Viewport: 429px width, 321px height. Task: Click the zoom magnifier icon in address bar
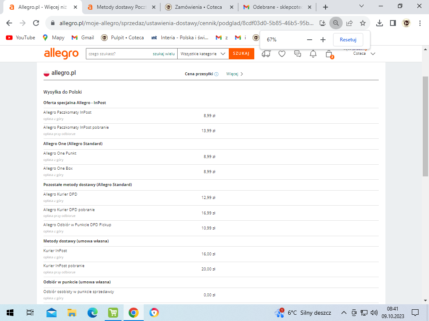tap(336, 23)
